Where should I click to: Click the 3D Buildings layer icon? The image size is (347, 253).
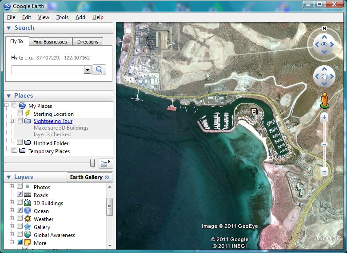(28, 202)
